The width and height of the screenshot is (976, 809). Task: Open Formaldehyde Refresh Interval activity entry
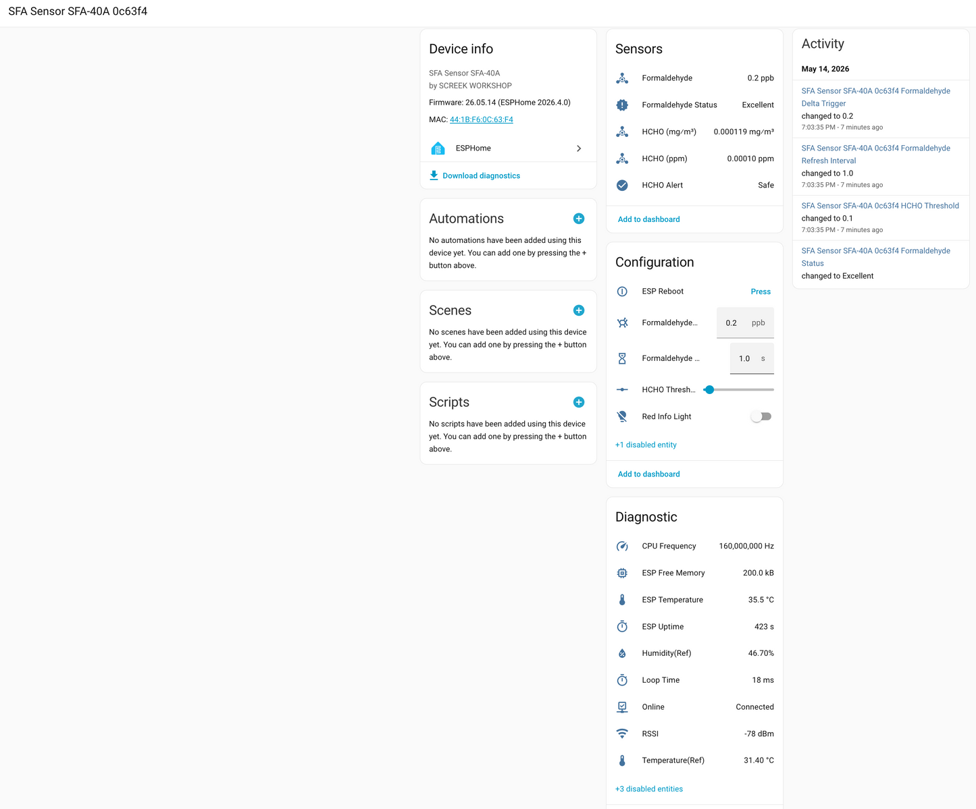(876, 155)
